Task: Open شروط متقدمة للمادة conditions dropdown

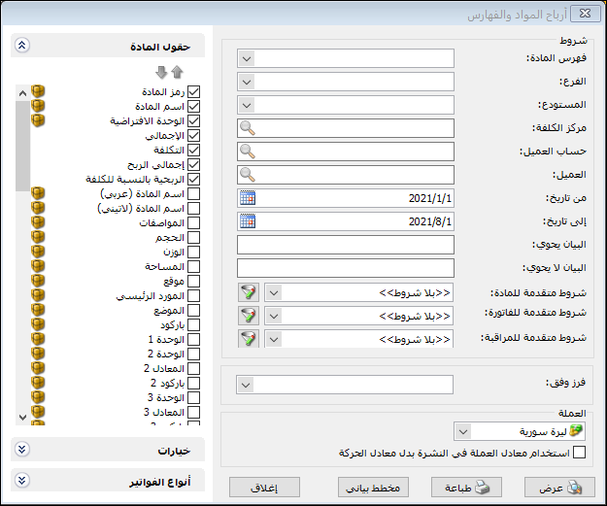Action: coord(274,292)
